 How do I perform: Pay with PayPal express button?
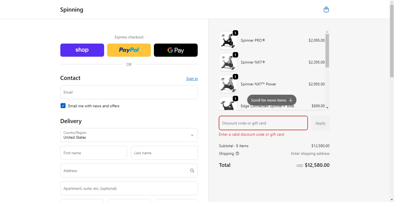tap(129, 50)
